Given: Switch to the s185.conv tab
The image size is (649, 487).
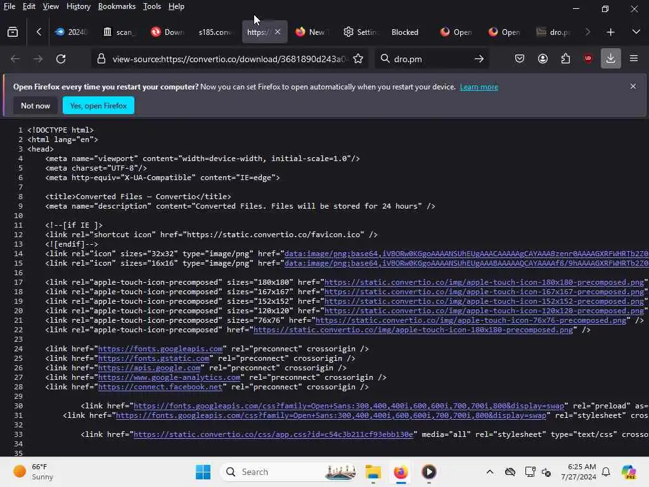Looking at the screenshot, I should click(215, 32).
